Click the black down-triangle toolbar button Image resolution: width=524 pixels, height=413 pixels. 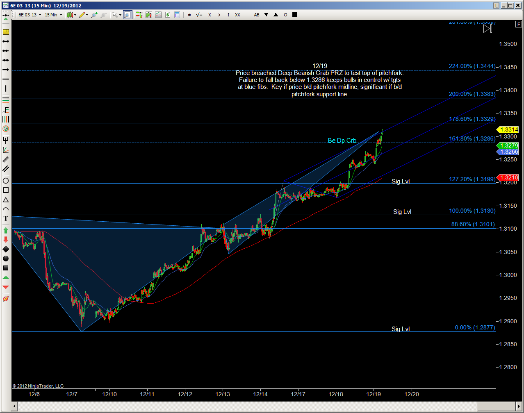(266, 15)
